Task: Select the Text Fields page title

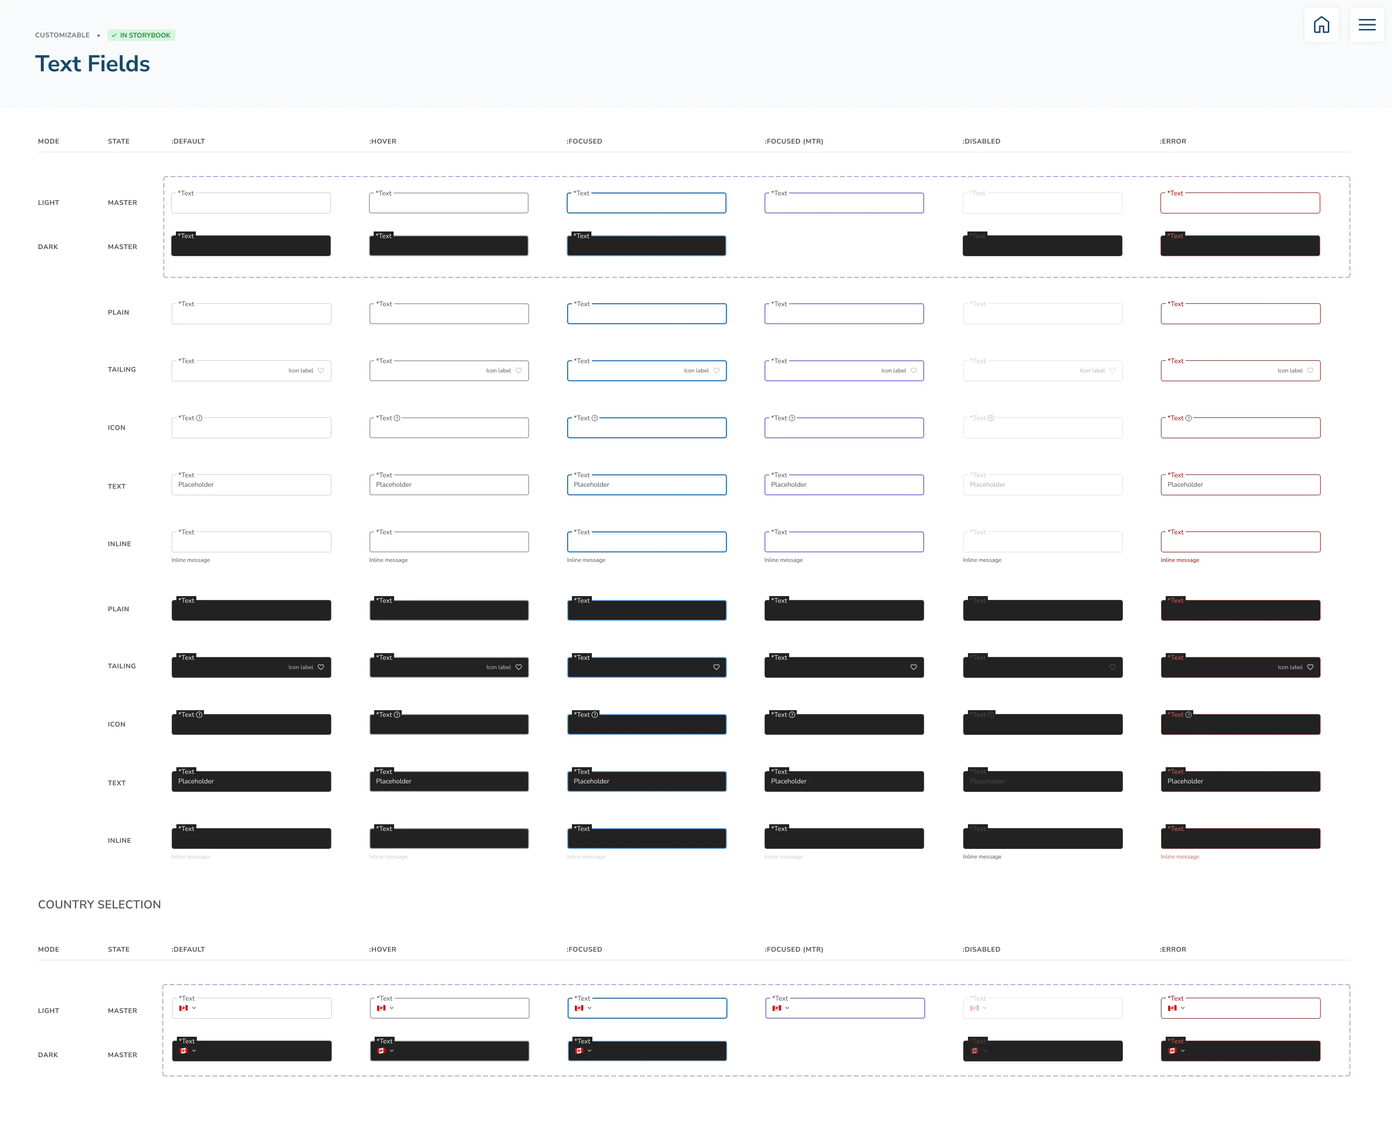Action: [92, 63]
